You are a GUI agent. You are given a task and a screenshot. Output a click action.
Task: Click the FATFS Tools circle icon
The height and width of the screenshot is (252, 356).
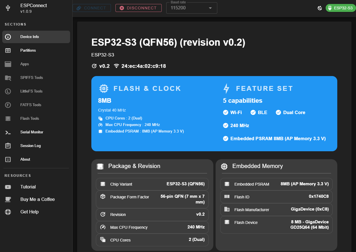tap(8, 105)
